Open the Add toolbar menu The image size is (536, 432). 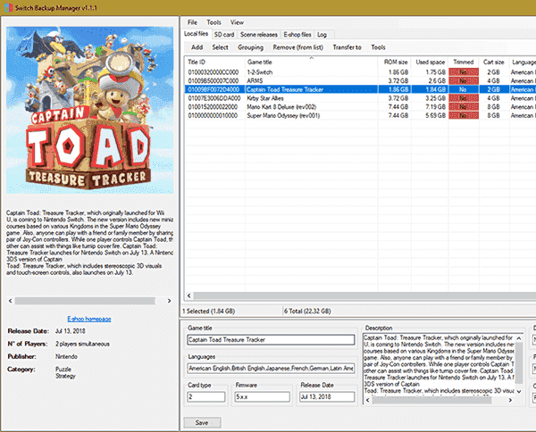click(x=197, y=47)
